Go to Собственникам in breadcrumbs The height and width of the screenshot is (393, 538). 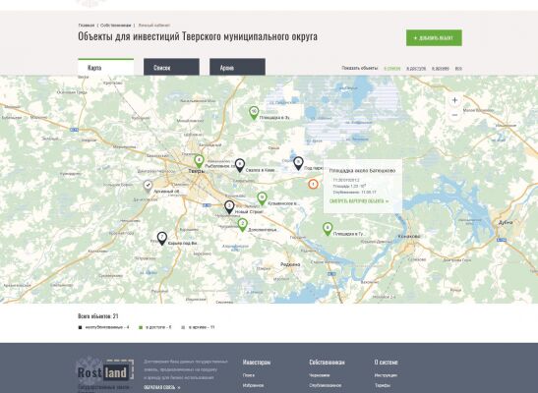[x=116, y=26]
